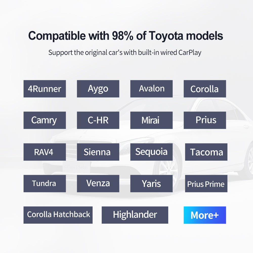
Task: Pick the C-HR model tile
Action: pyautogui.click(x=98, y=120)
